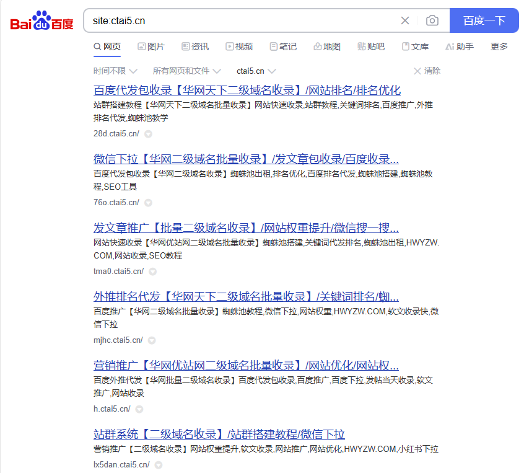524x473 pixels.
Task: Expand the arrow icon beside tma0.ctai5.cn/
Action: click(153, 272)
